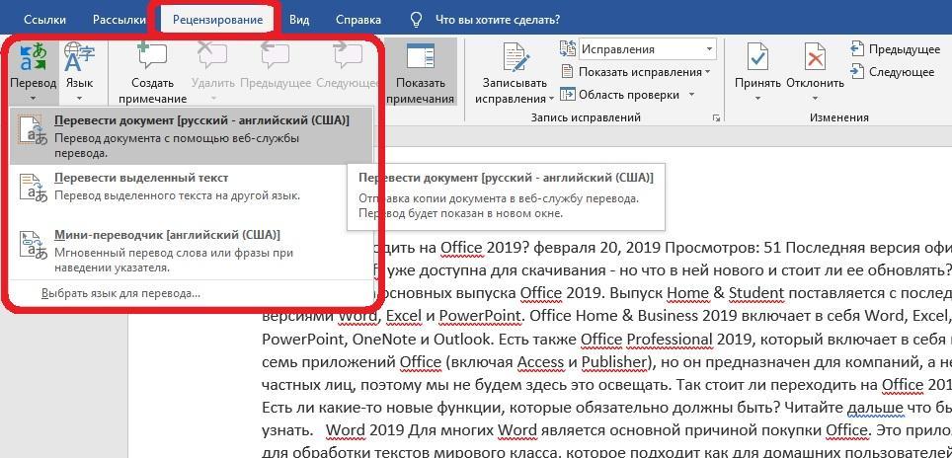
Task: Expand the Перевод dropdown arrow
Action: pyautogui.click(x=33, y=98)
